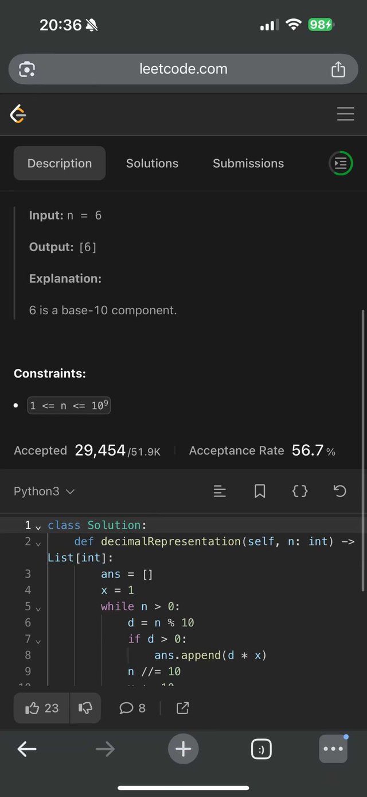This screenshot has width=367, height=797.
Task: Open the LeetCode logo home link
Action: point(18,114)
